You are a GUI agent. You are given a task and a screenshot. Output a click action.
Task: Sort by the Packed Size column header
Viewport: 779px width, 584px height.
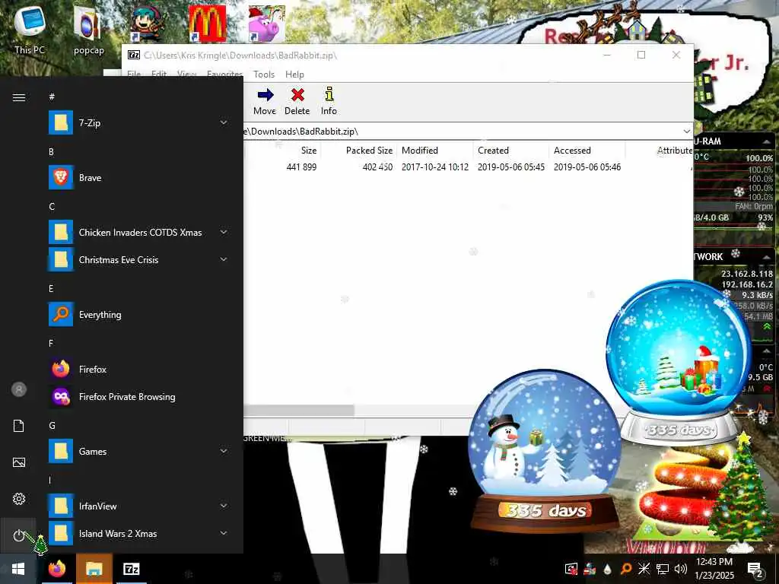tap(369, 151)
